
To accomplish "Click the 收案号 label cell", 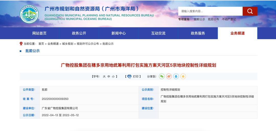I will coord(30,99).
